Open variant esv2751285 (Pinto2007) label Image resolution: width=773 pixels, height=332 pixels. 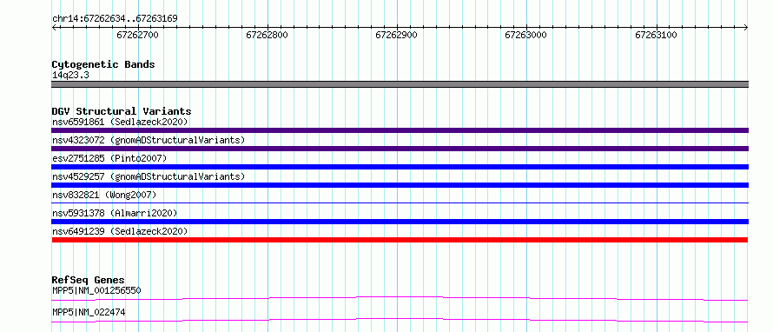click(x=109, y=158)
